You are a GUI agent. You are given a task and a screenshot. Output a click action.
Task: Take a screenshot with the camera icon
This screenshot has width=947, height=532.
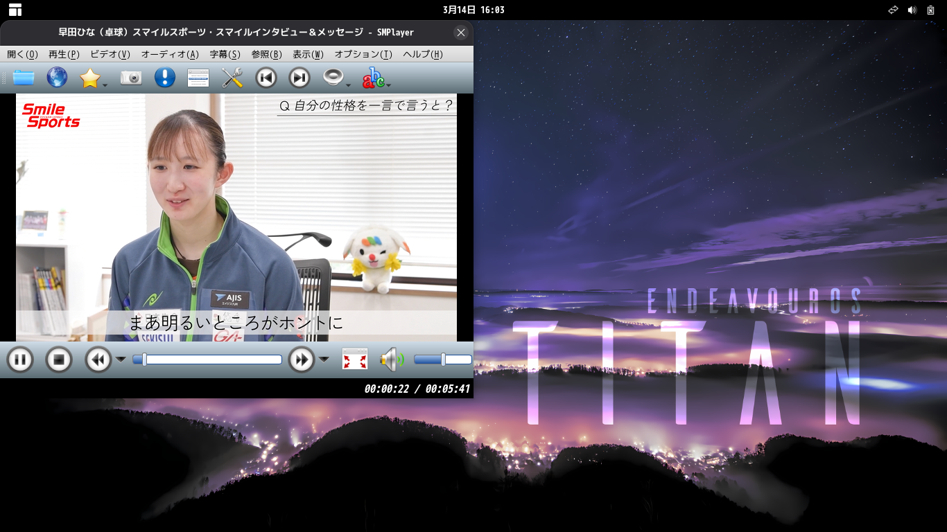(131, 78)
